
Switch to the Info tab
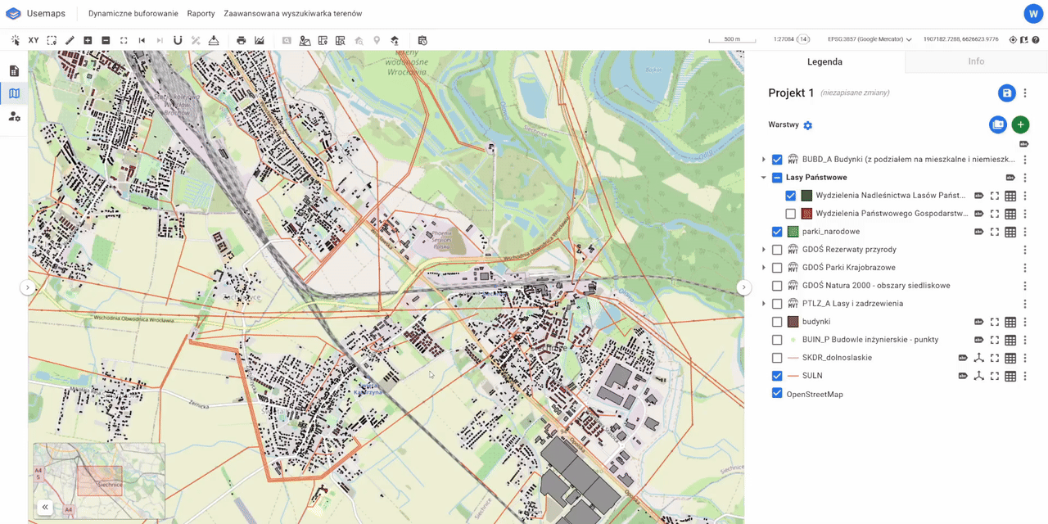[976, 61]
